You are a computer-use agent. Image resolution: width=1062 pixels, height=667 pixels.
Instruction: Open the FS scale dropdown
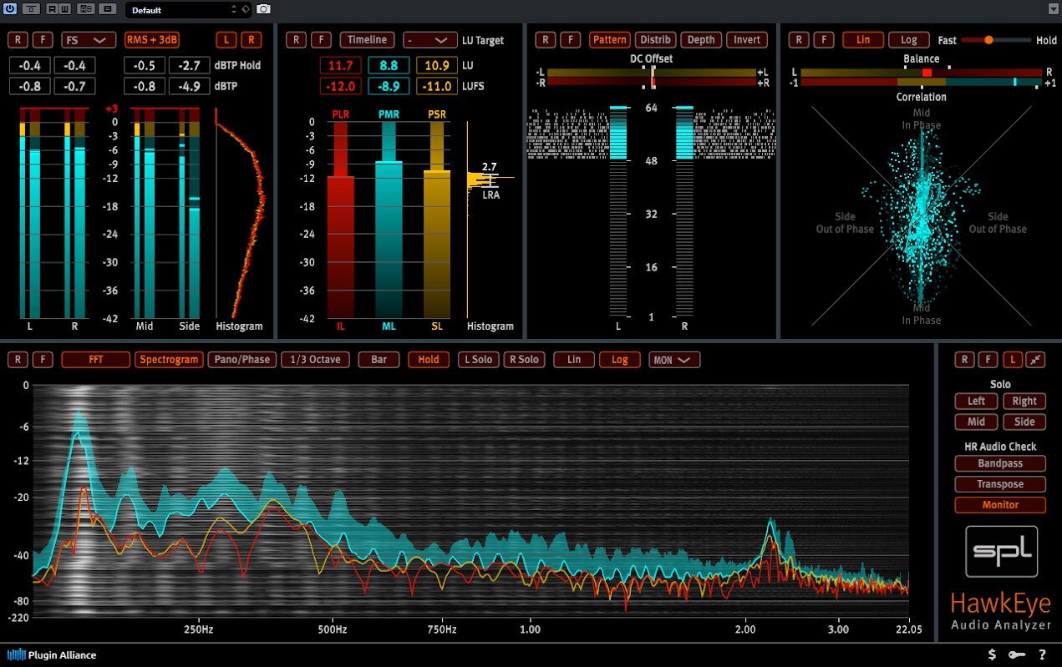pyautogui.click(x=88, y=39)
